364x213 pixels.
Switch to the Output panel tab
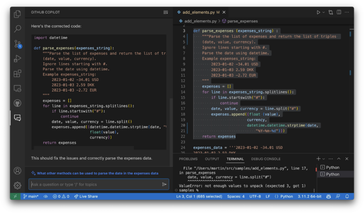pyautogui.click(x=212, y=159)
